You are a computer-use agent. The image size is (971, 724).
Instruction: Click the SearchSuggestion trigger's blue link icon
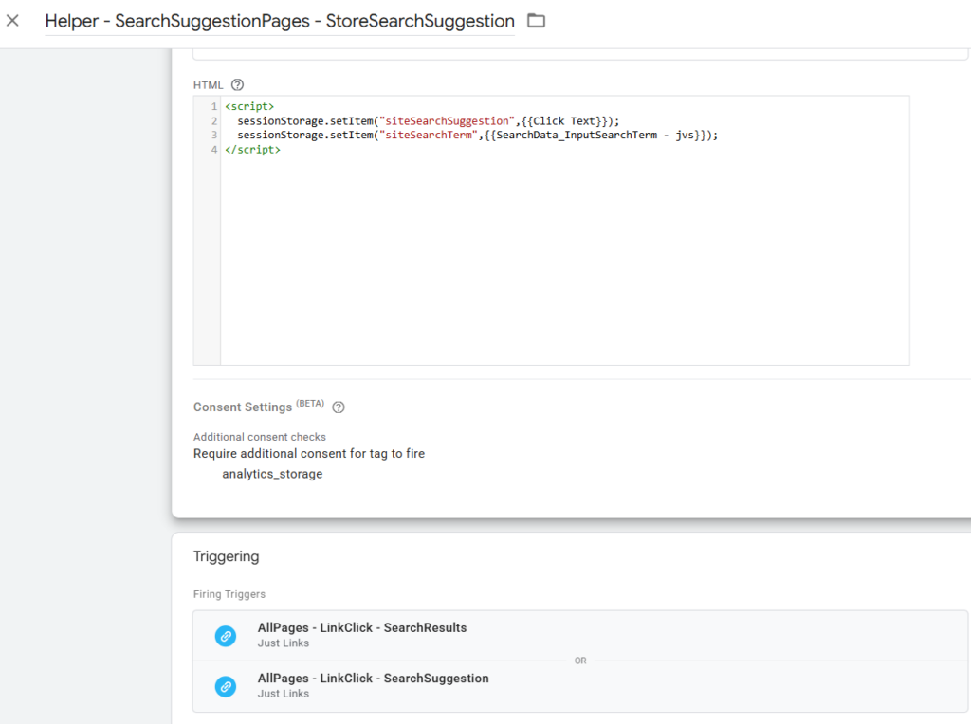click(x=225, y=686)
